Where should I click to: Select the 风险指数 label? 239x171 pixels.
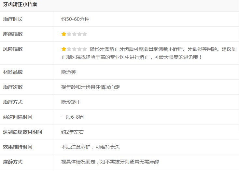[13, 49]
